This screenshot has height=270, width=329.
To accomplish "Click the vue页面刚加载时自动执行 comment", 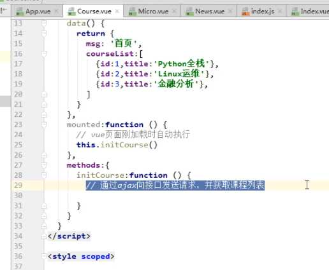I will 133,135.
